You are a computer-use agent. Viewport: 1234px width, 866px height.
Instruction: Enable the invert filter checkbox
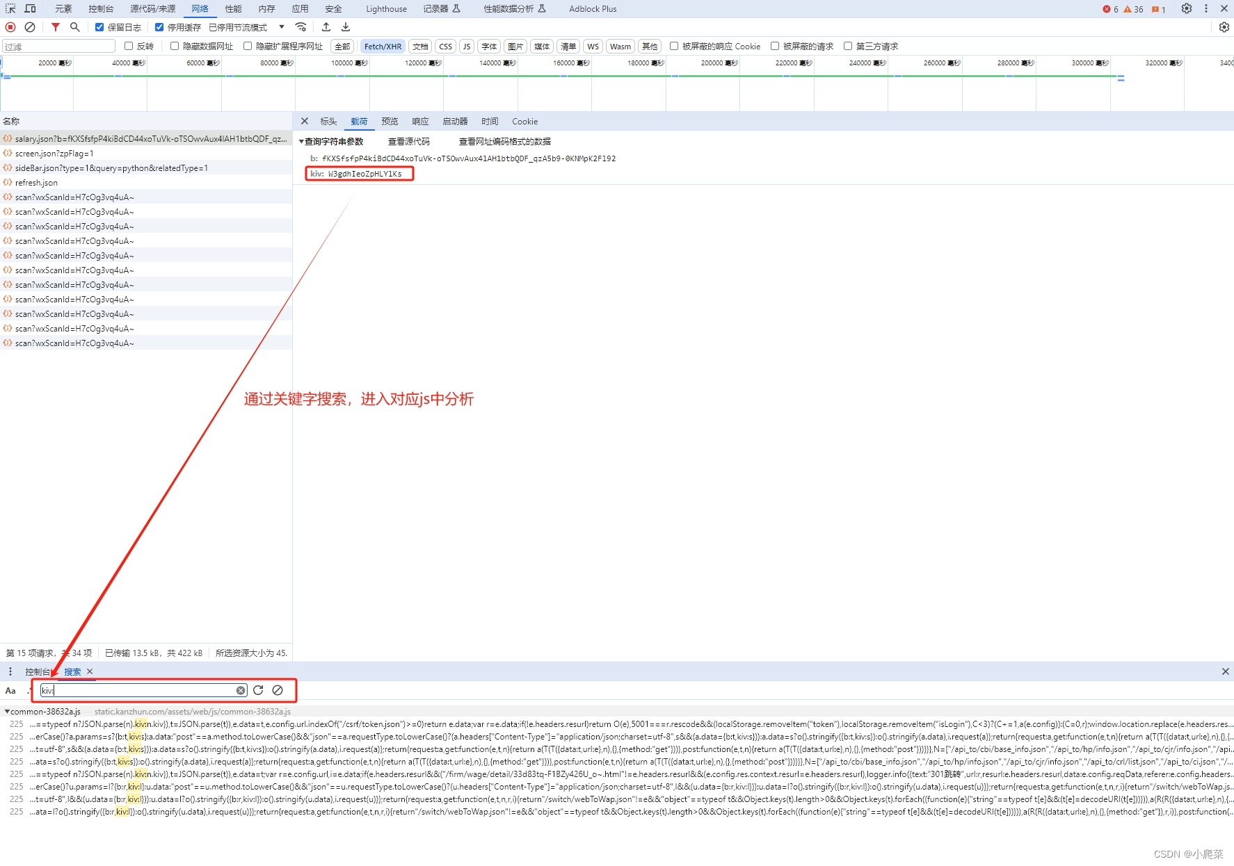129,46
